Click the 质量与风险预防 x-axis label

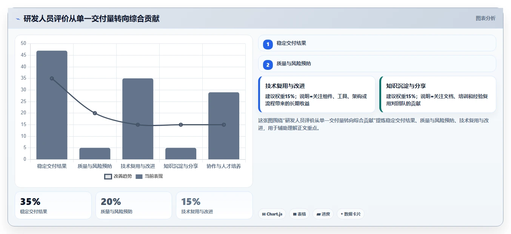(95, 166)
